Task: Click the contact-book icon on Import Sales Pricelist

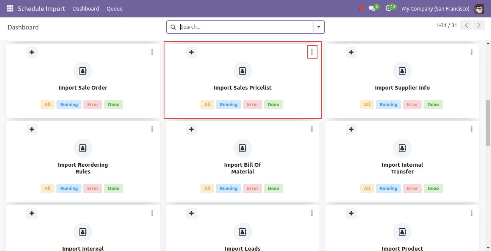Action: point(243,71)
